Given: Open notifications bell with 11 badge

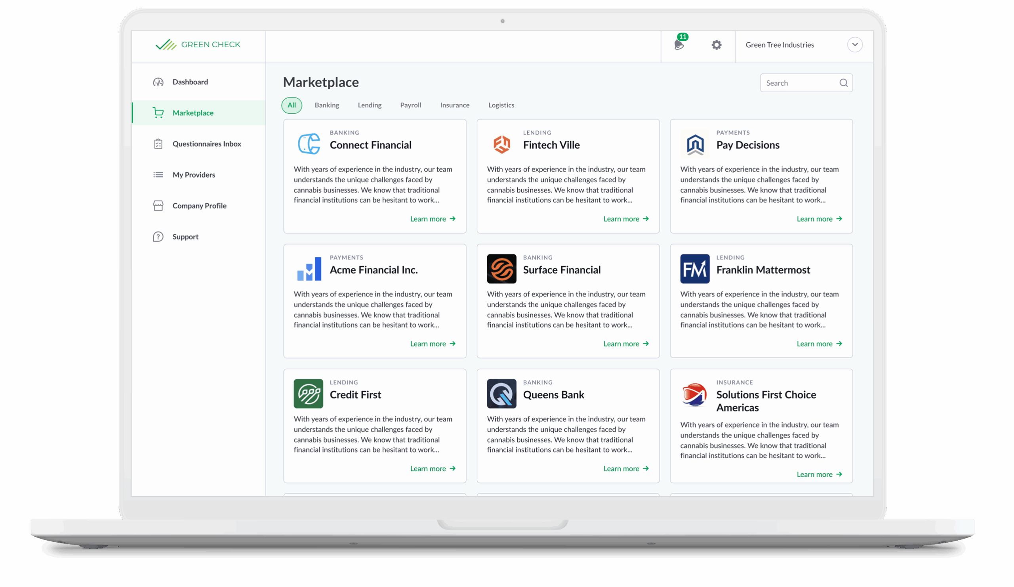Looking at the screenshot, I should click(x=679, y=44).
